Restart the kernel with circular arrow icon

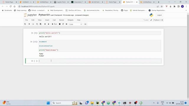[63, 24]
